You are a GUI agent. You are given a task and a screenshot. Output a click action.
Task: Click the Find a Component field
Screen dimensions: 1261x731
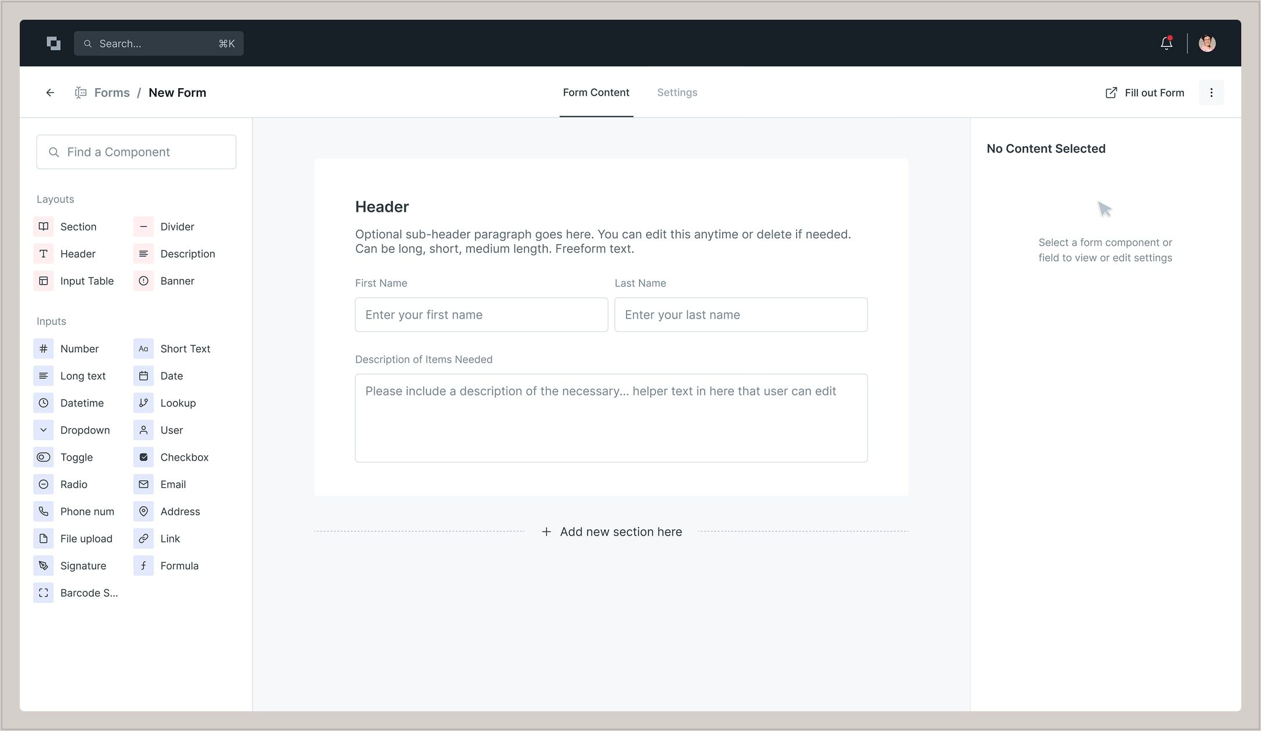(136, 152)
